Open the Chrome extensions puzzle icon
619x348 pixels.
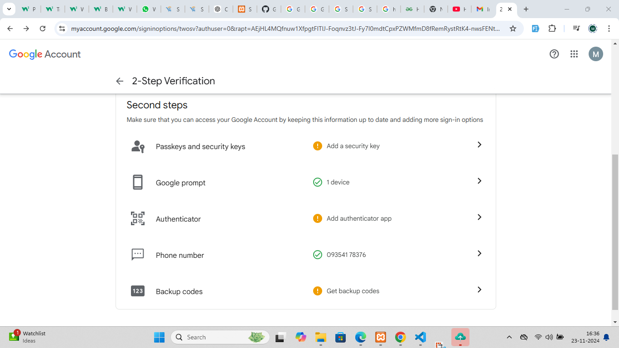(552, 29)
